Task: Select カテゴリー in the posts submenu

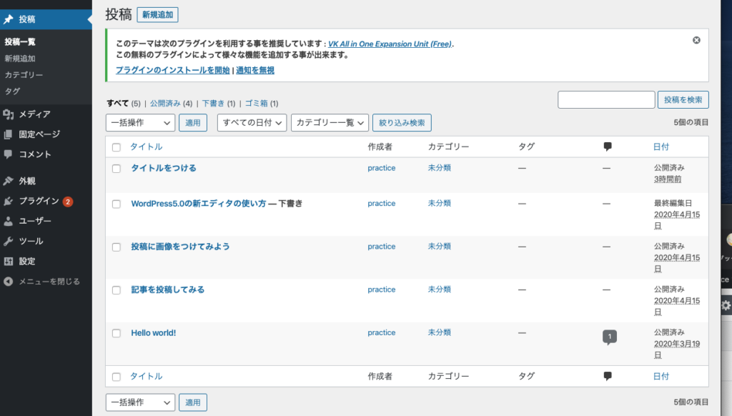Action: pyautogui.click(x=24, y=75)
